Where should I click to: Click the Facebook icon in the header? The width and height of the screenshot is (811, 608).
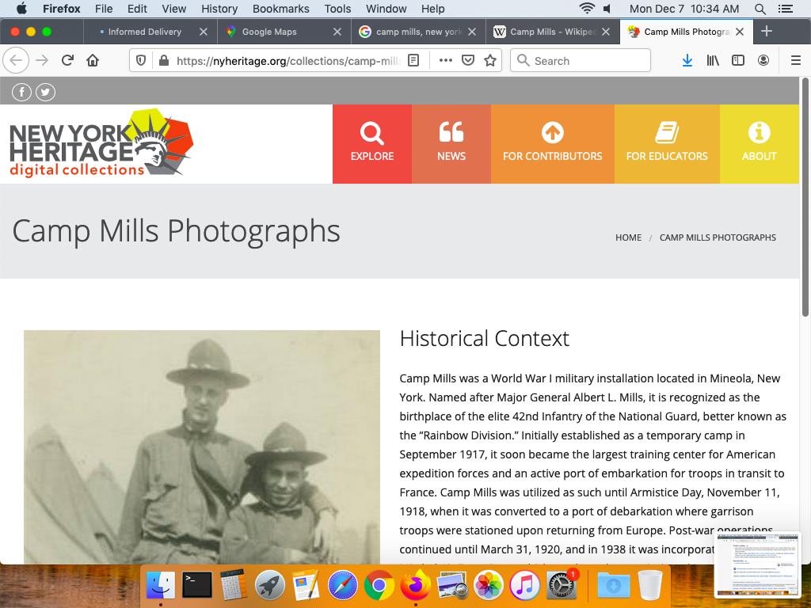(21, 93)
